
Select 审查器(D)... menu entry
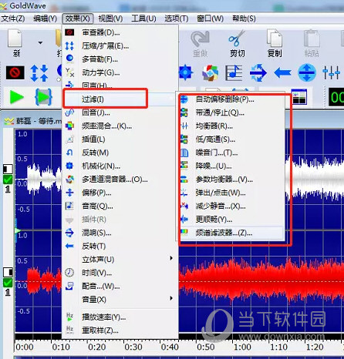tap(120, 32)
